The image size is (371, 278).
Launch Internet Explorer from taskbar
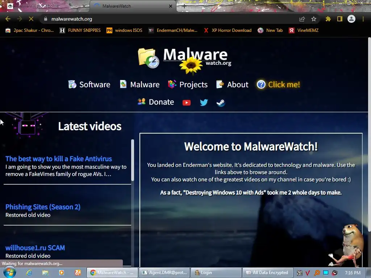click(29, 273)
